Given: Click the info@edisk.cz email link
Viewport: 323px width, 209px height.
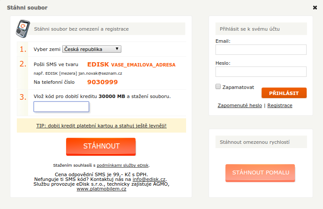Looking at the screenshot, I should [x=149, y=179].
